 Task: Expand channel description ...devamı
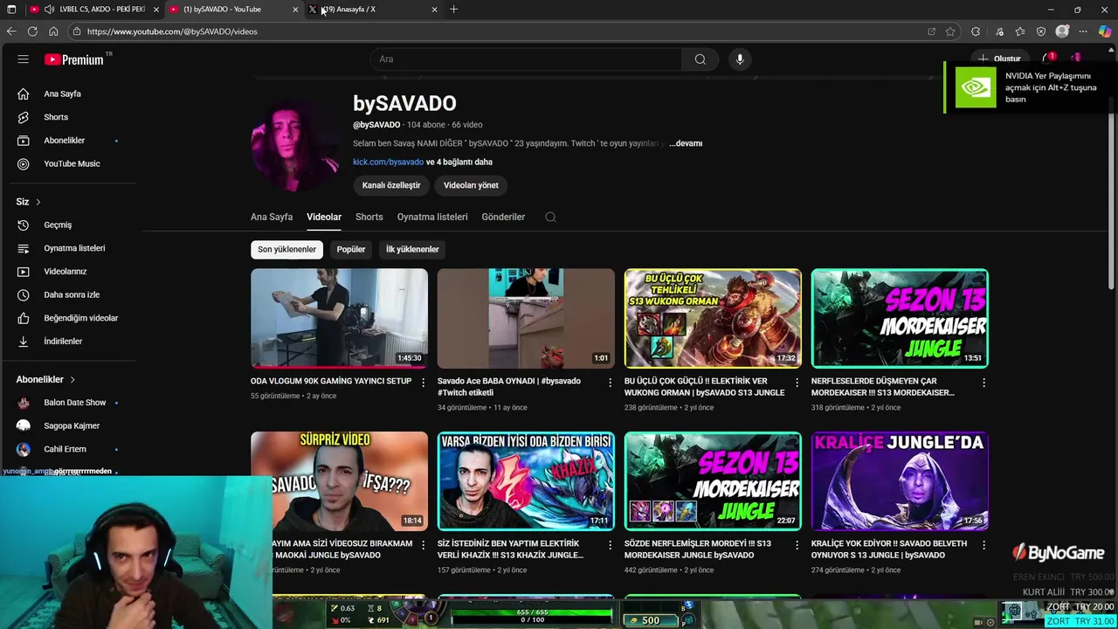coord(686,143)
